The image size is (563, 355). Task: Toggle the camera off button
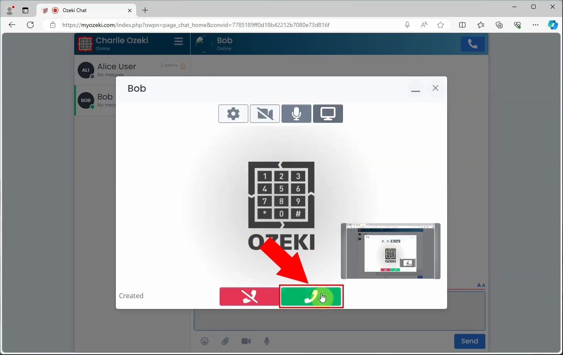tap(265, 114)
